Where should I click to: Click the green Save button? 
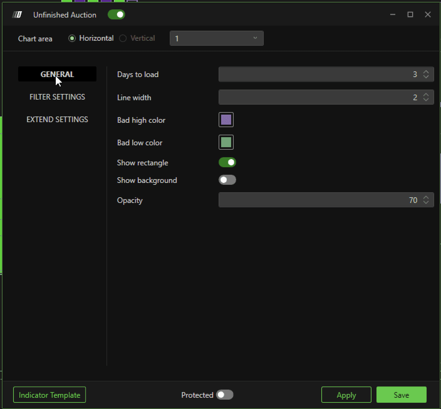click(402, 395)
